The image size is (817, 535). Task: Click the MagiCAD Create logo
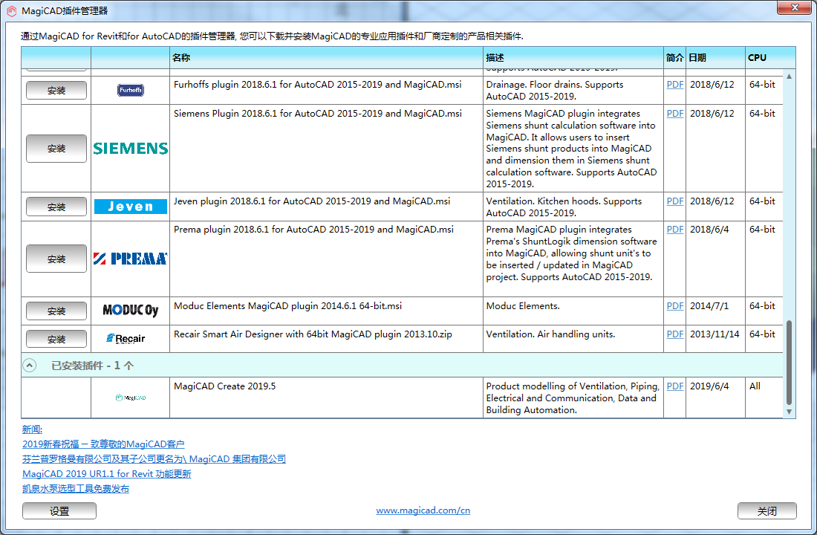coord(130,398)
